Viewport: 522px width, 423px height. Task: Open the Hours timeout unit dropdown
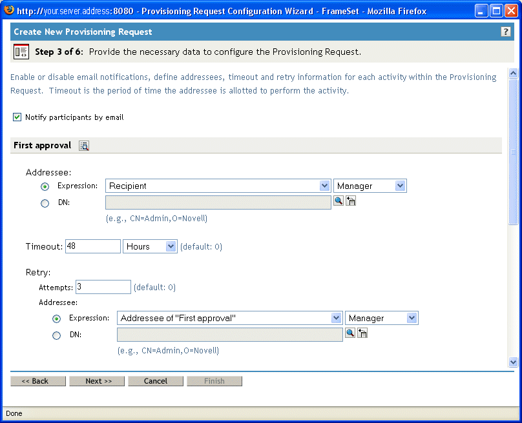[x=150, y=246]
